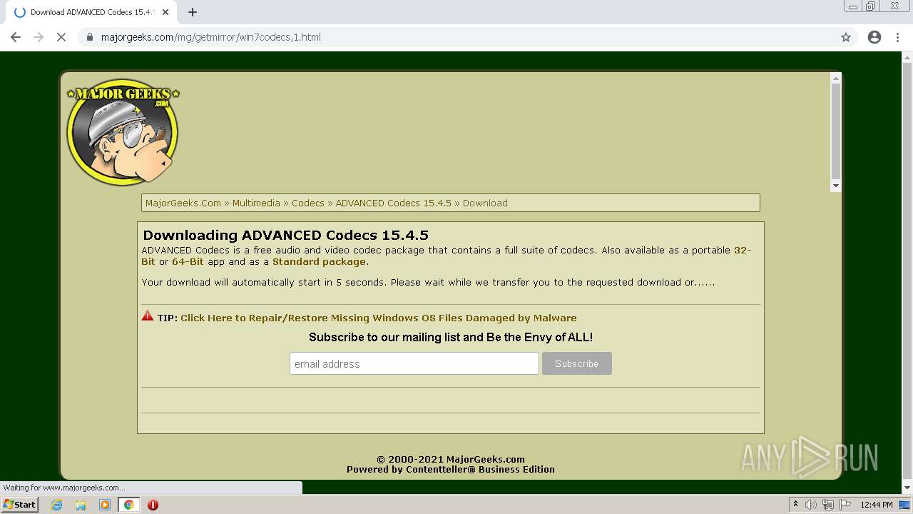The width and height of the screenshot is (913, 514).
Task: Open the MajorGeeks.Com breadcrumb link
Action: (x=183, y=203)
